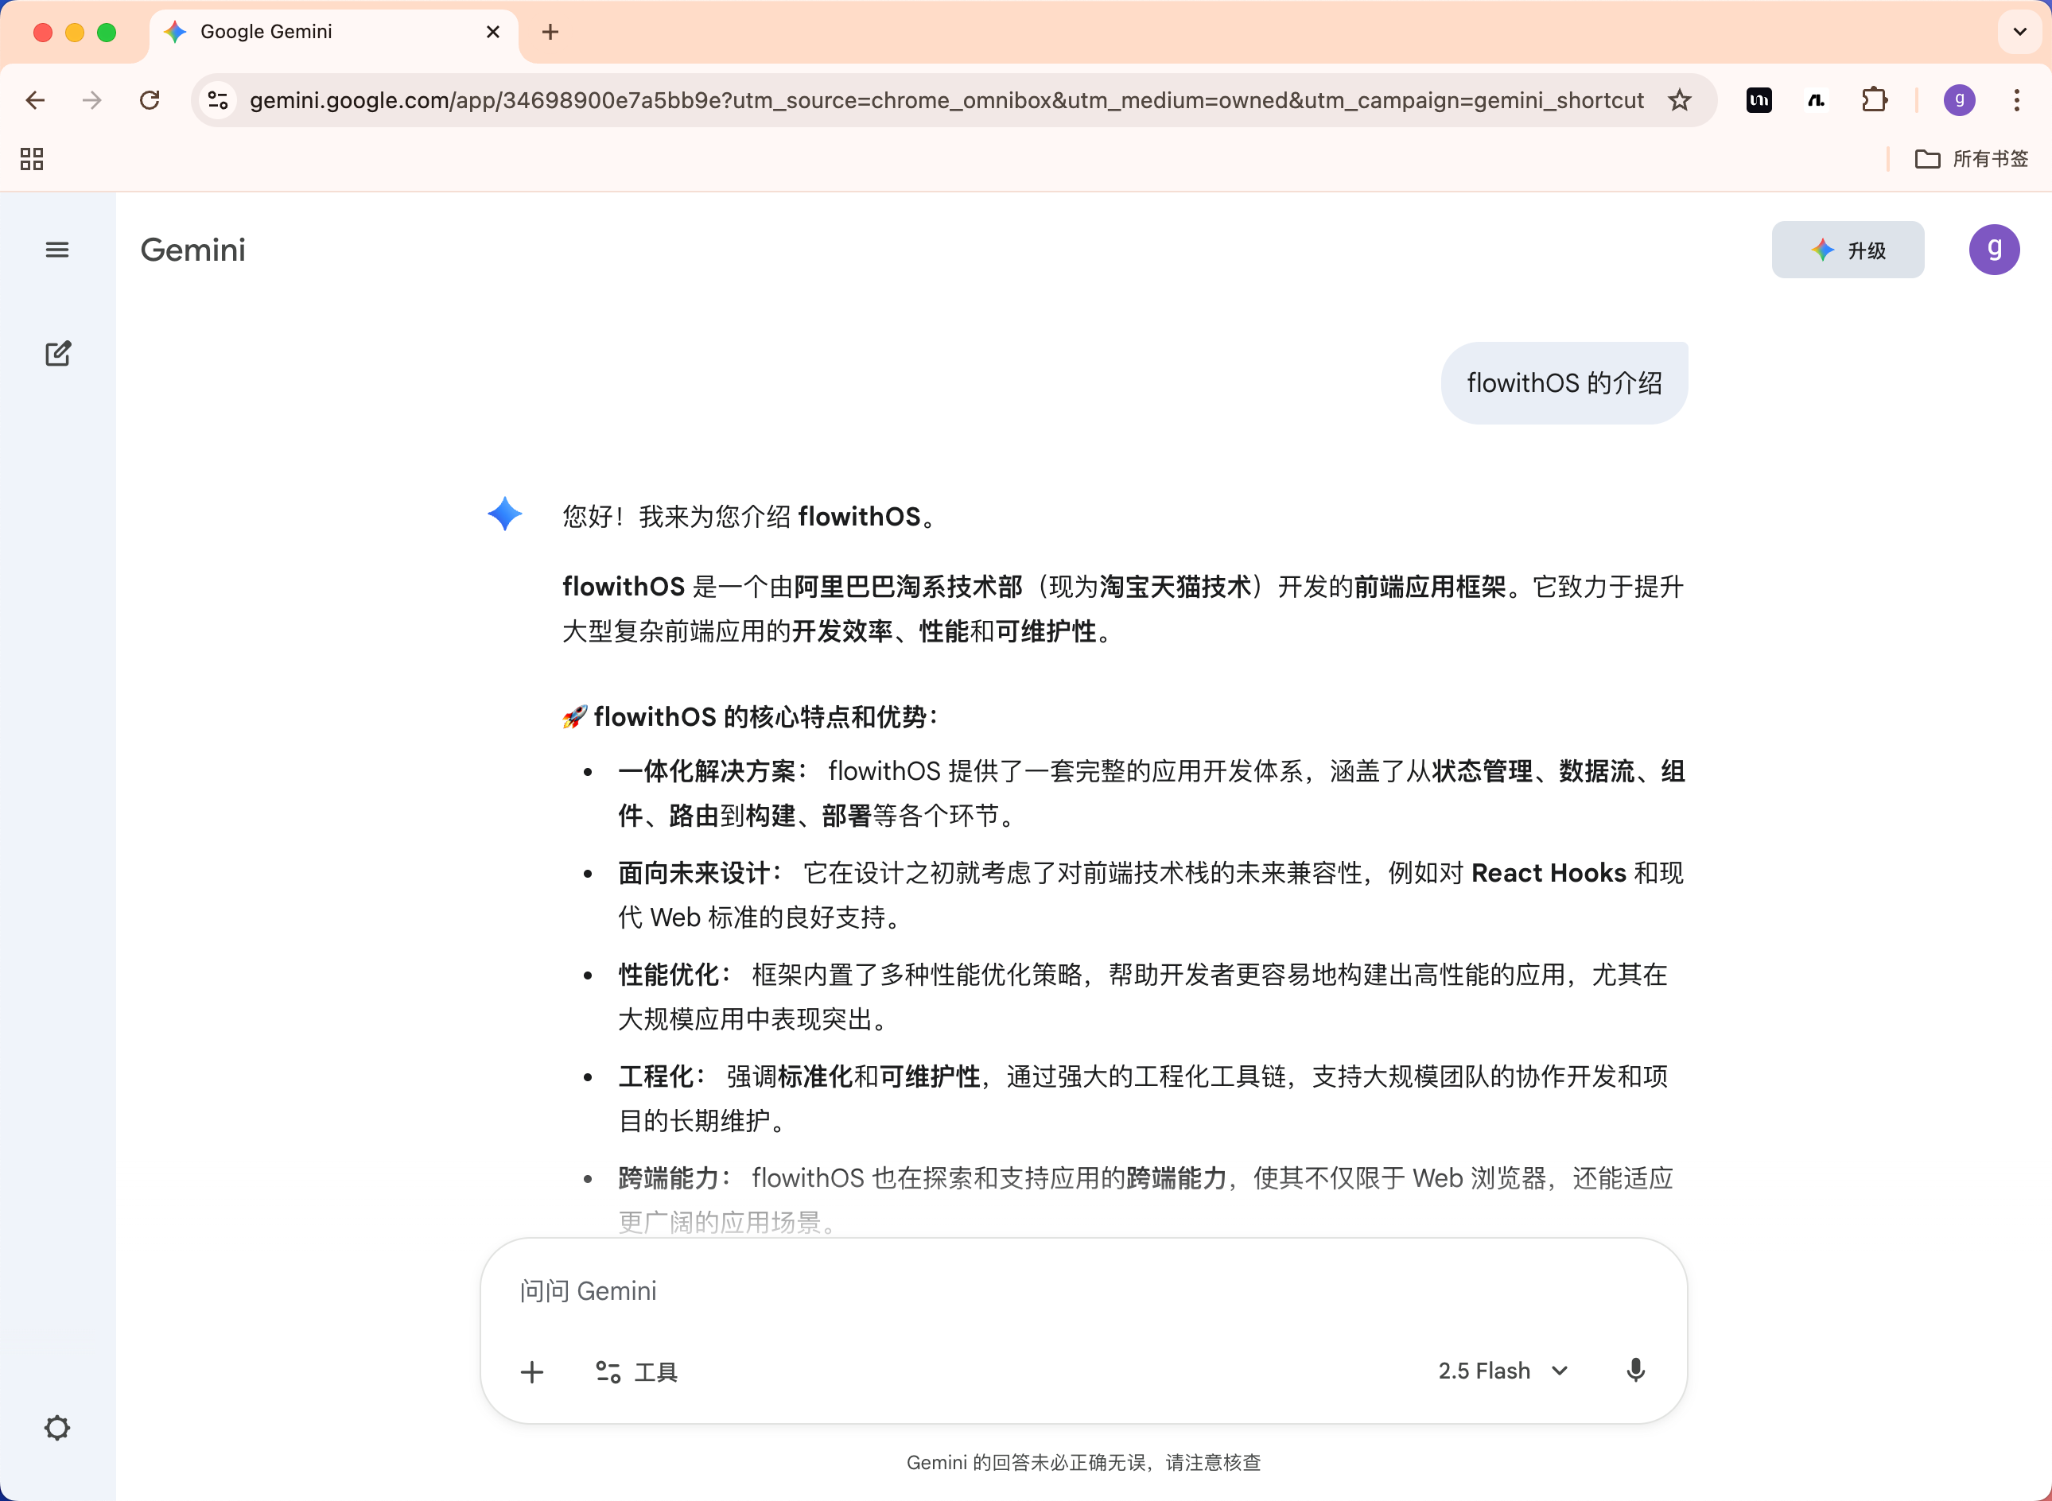Image resolution: width=2052 pixels, height=1501 pixels.
Task: Reload the Gemini page
Action: tap(150, 100)
